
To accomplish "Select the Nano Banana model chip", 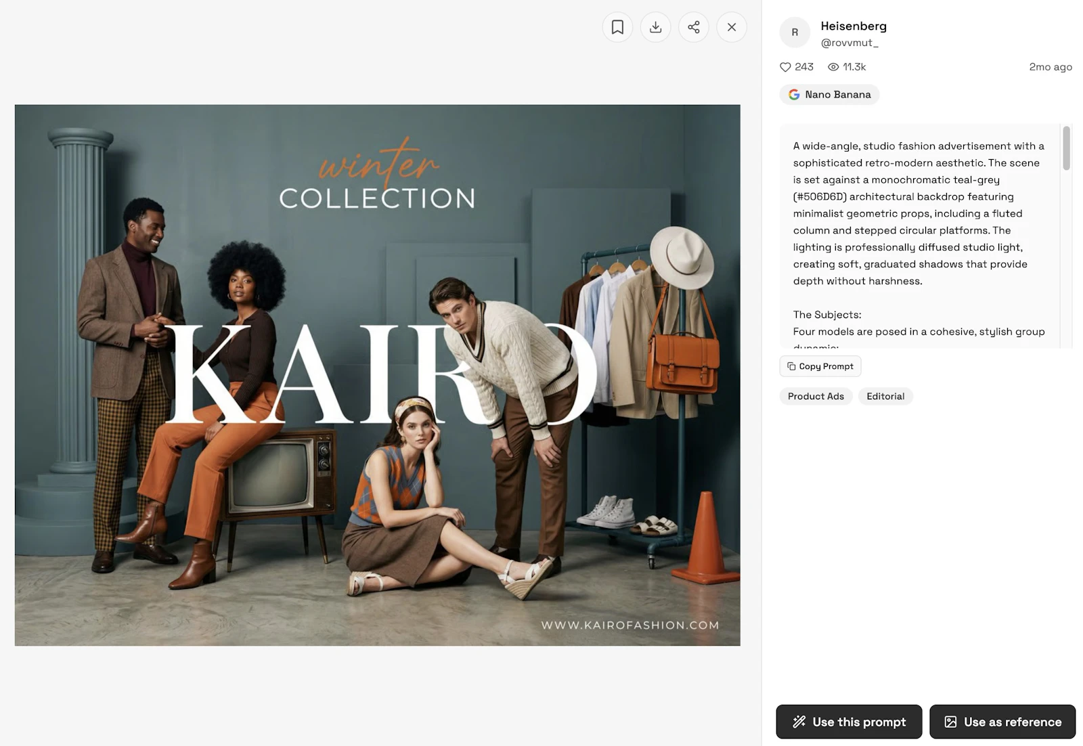I will [829, 95].
